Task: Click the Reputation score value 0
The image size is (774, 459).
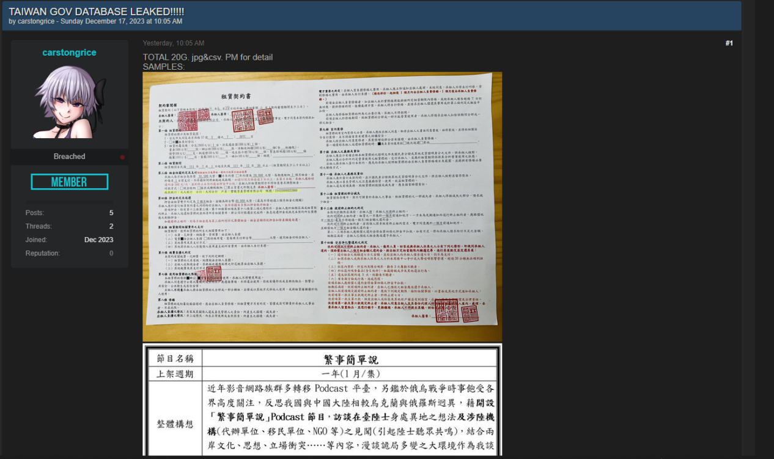Action: pyautogui.click(x=111, y=253)
